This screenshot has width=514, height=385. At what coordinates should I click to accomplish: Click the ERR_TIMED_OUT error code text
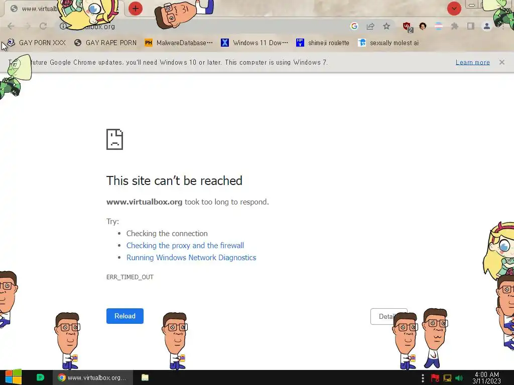[x=130, y=277]
